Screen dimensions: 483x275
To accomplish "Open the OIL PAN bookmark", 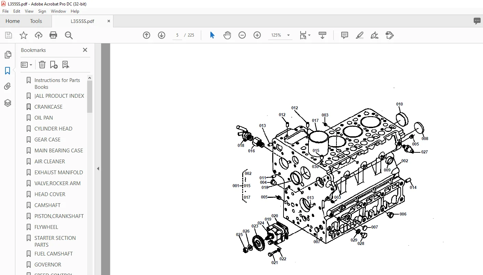I will [x=44, y=118].
